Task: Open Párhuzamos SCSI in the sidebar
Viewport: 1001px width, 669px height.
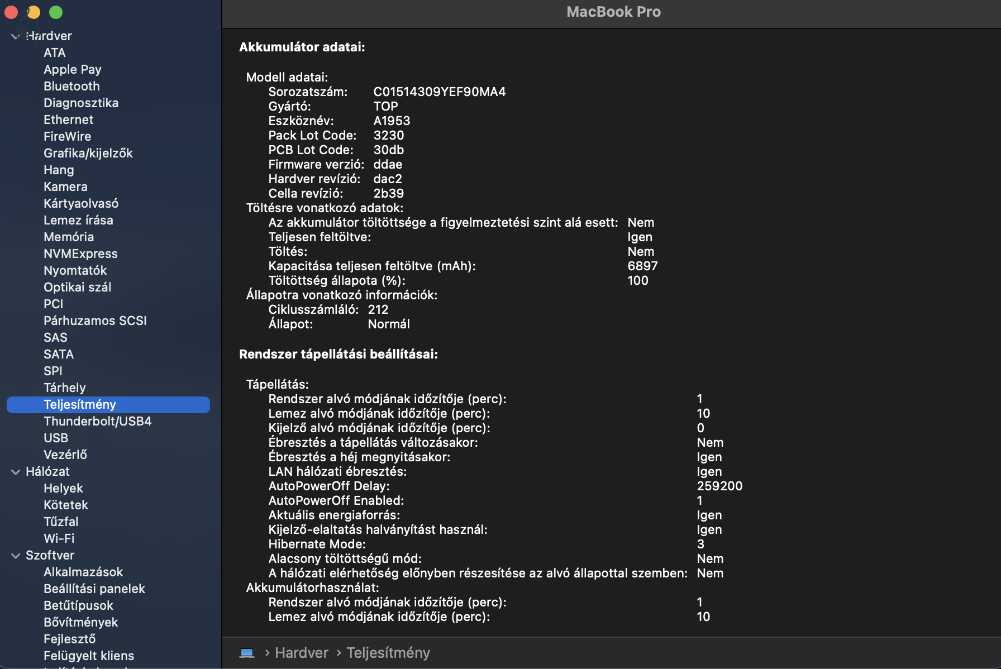Action: [95, 321]
